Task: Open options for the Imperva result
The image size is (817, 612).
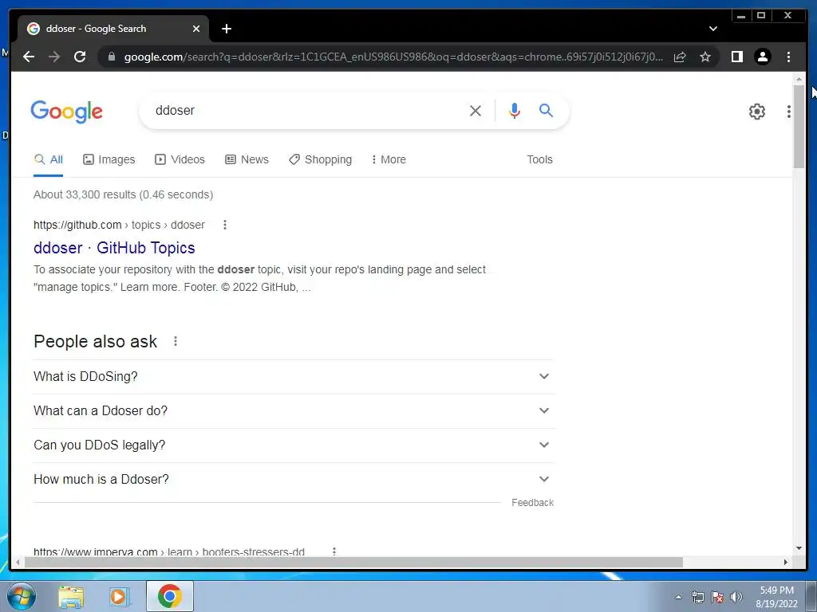Action: coord(334,551)
